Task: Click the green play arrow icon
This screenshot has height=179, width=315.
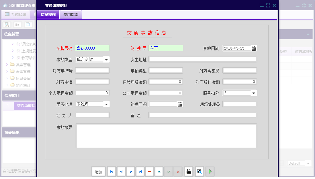Action: pyautogui.click(x=210, y=172)
